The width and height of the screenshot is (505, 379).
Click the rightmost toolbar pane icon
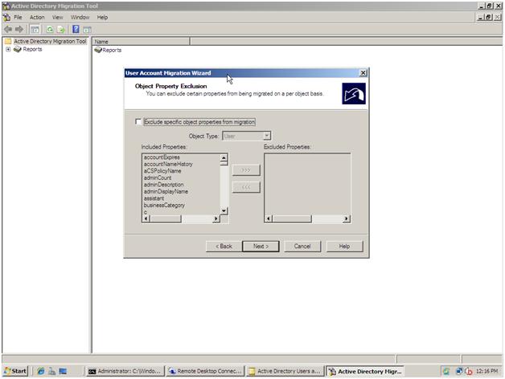(x=87, y=30)
